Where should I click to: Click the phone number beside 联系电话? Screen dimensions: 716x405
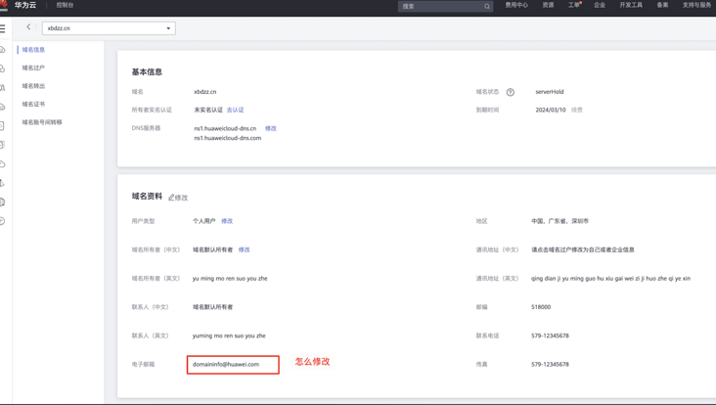pyautogui.click(x=551, y=336)
